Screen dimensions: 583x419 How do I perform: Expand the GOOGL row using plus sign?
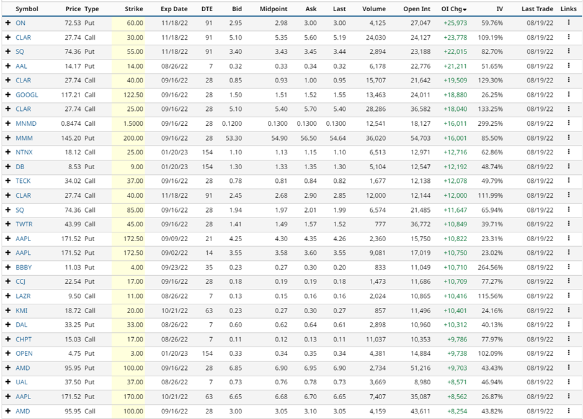pyautogui.click(x=8, y=95)
